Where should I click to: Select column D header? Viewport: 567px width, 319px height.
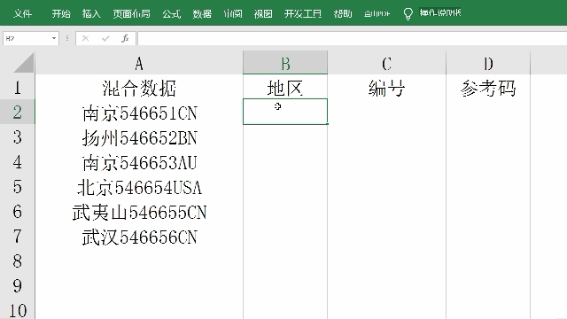point(488,63)
